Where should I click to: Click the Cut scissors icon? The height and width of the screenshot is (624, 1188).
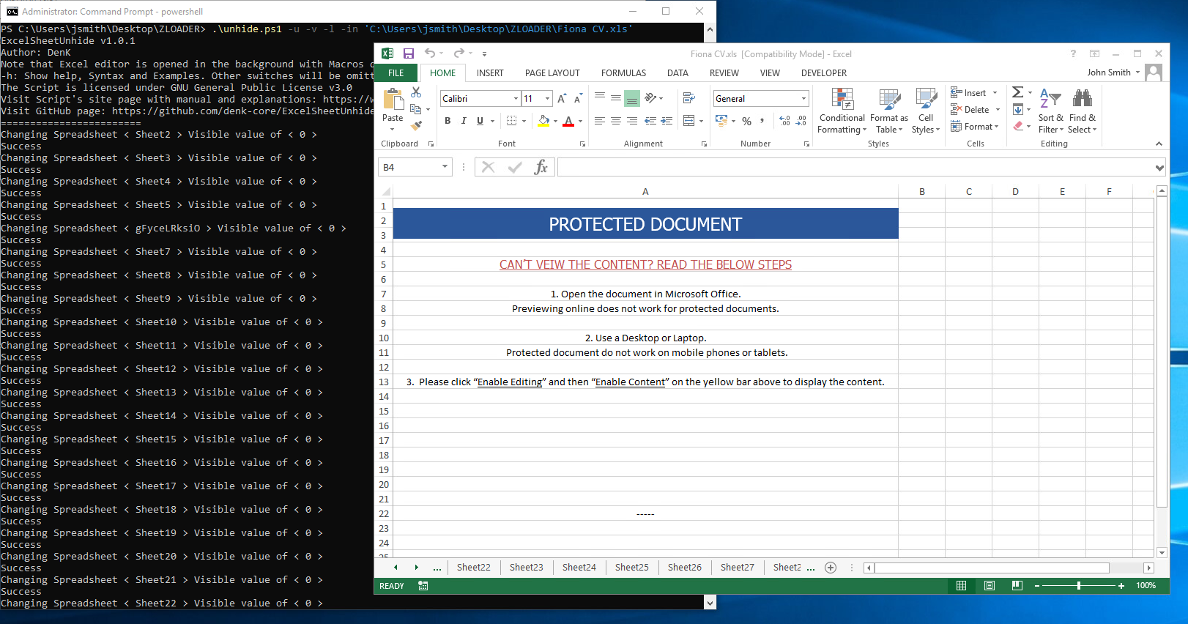point(416,92)
